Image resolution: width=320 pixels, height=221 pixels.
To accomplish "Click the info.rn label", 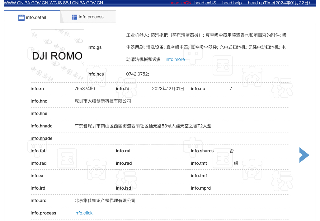I will point(37,89).
